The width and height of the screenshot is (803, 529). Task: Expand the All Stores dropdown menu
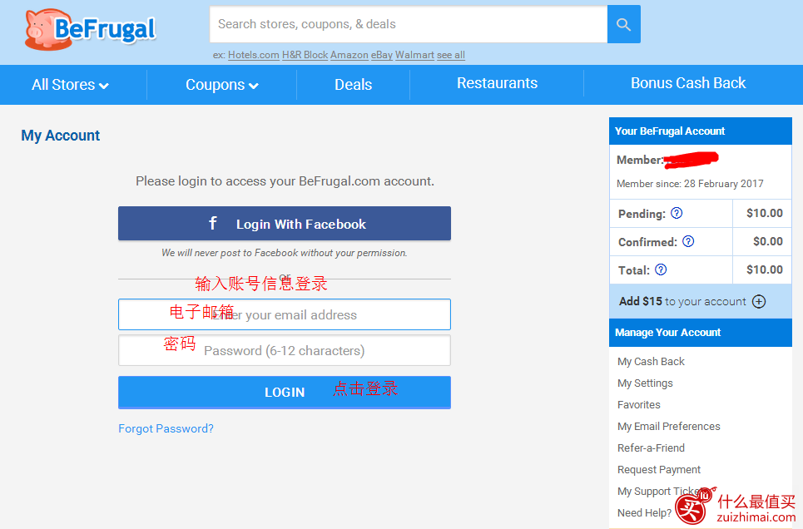[x=70, y=85]
